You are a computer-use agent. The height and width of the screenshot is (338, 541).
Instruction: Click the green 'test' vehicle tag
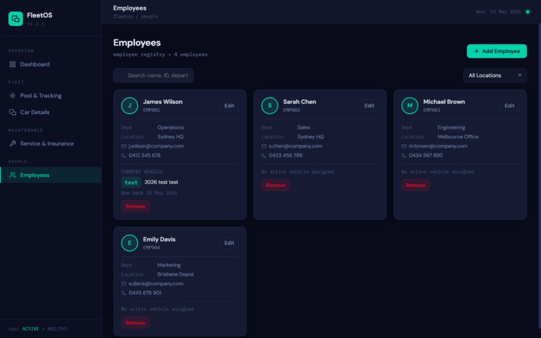(x=131, y=182)
